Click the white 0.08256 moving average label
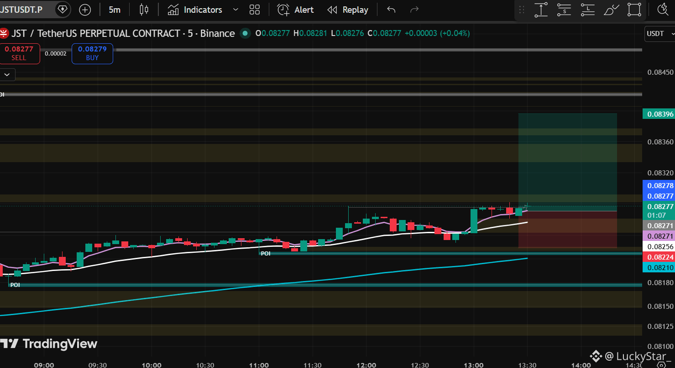The image size is (675, 368). [x=659, y=247]
